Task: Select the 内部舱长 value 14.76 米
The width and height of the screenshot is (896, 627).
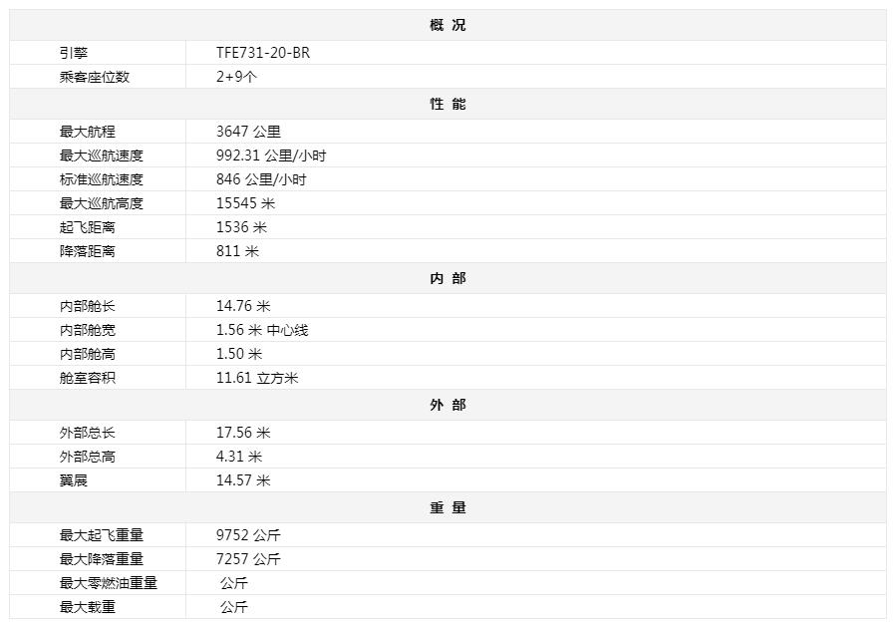Action: pos(243,306)
